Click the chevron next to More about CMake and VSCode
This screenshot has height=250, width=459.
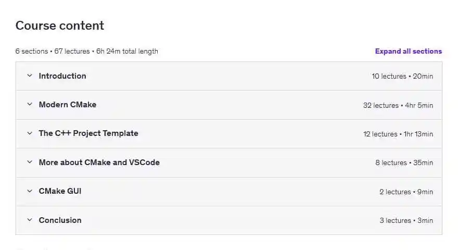pos(30,162)
